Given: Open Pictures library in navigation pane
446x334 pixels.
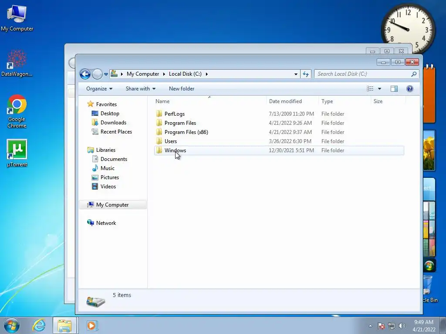Looking at the screenshot, I should 109,177.
